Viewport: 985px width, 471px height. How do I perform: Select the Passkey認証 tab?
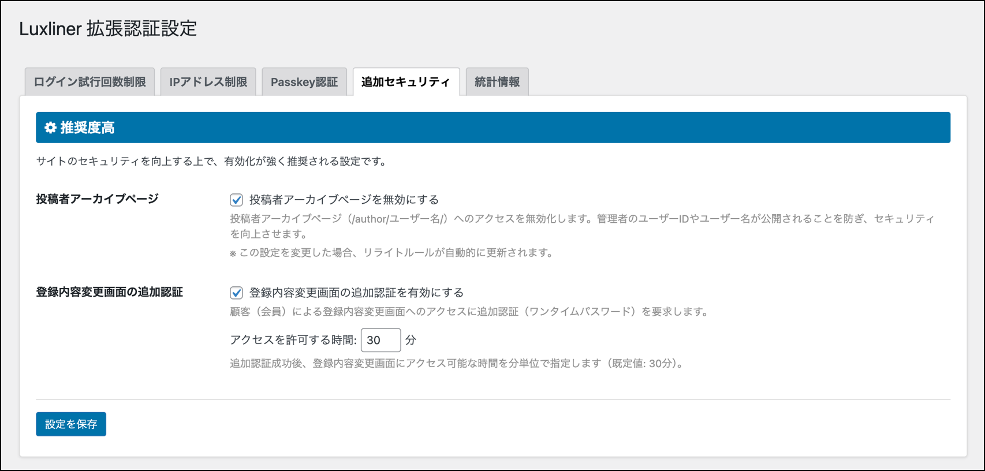(x=304, y=82)
